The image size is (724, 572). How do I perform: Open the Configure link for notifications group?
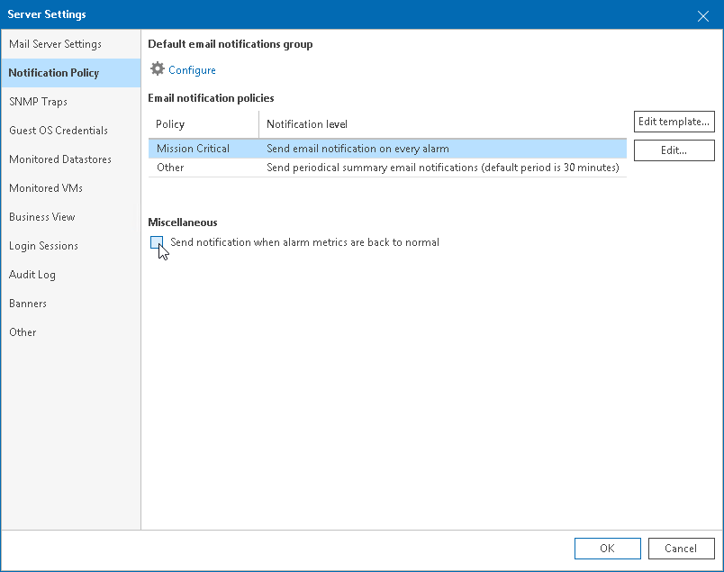pyautogui.click(x=191, y=69)
